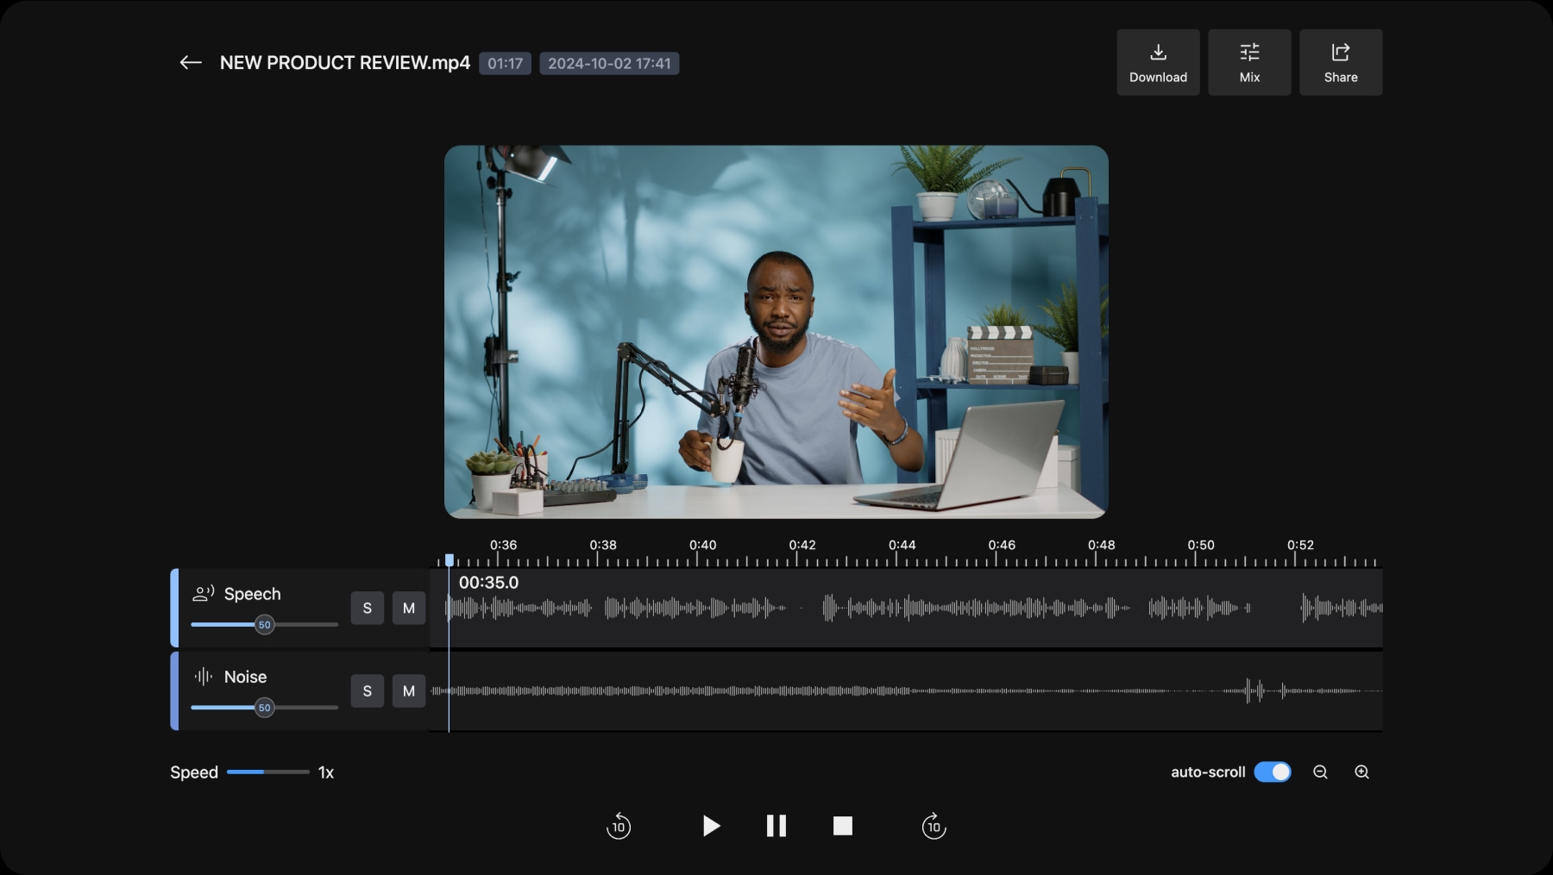Solo the Speech track

tap(367, 609)
